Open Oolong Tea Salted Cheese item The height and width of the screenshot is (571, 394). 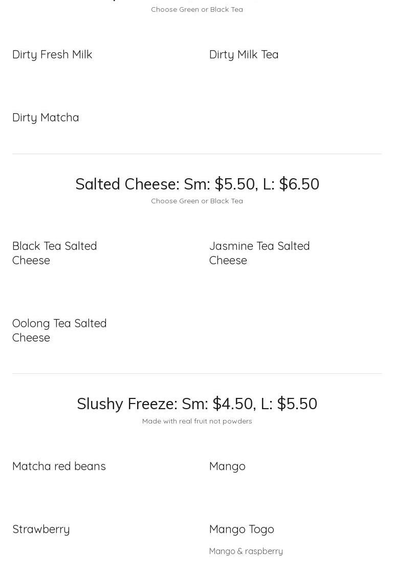click(59, 330)
